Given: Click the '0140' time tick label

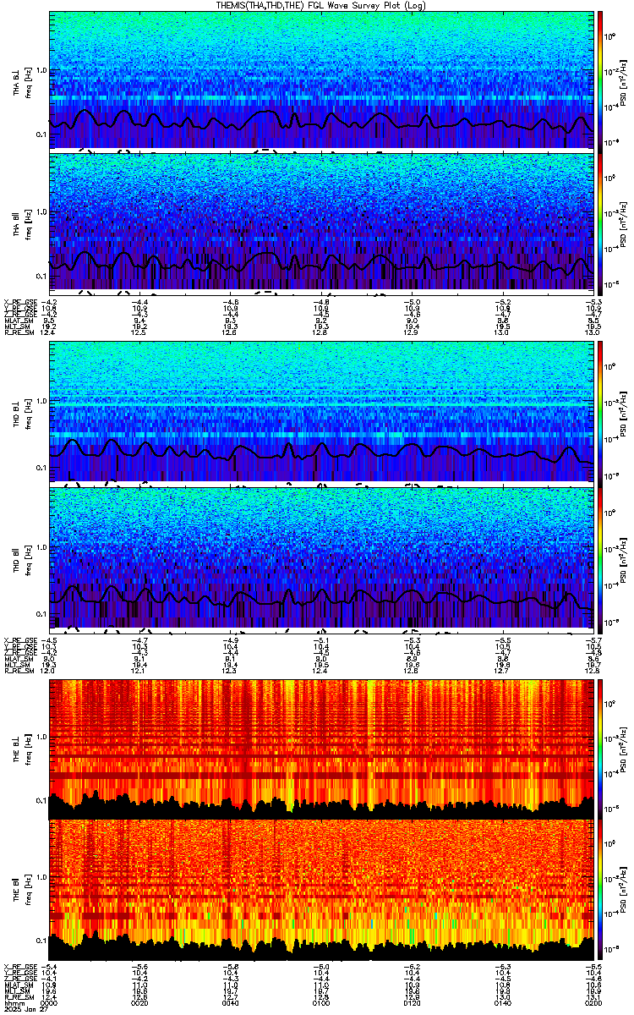Looking at the screenshot, I should [x=501, y=1003].
